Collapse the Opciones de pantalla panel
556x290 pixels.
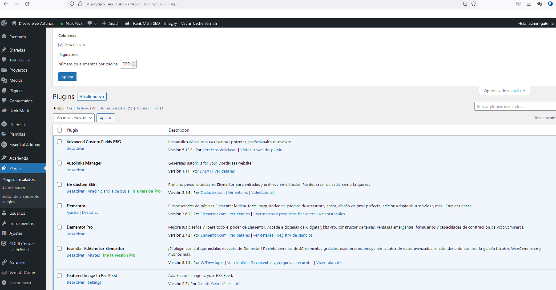504,91
